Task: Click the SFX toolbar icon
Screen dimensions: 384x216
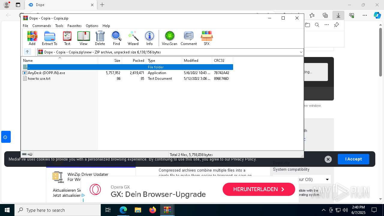Action: click(206, 38)
